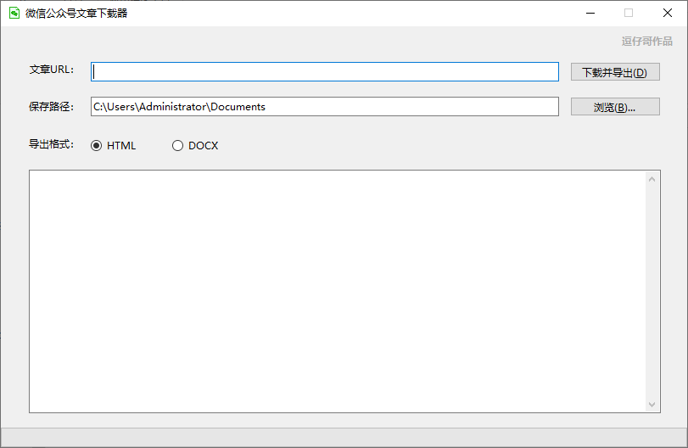Viewport: 688px width, 448px height.
Task: Click the status bar at window bottom
Action: click(x=344, y=437)
